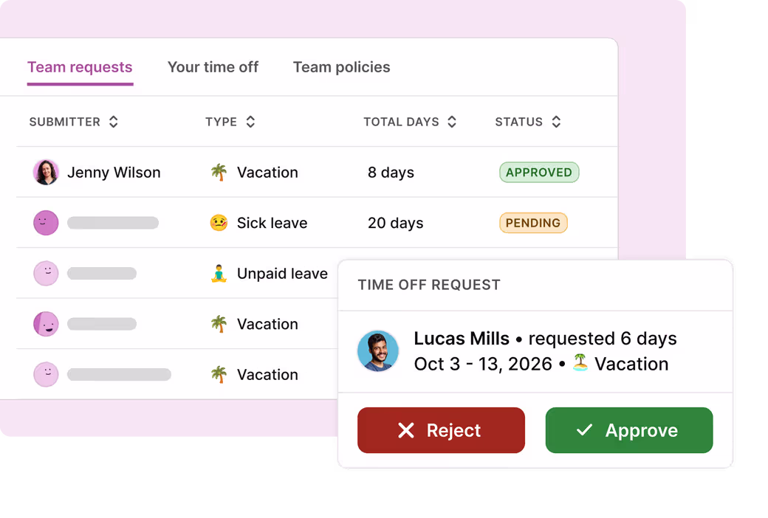
Task: Open the Team policies tab
Action: point(341,67)
